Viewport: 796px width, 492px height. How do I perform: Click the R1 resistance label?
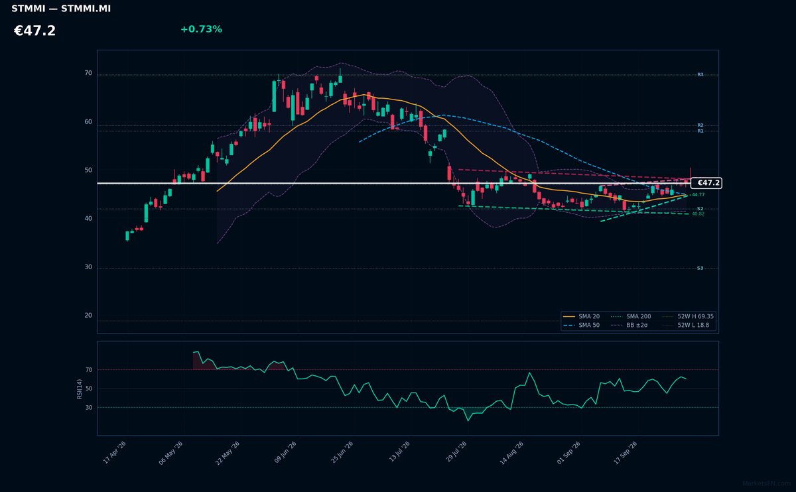(700, 131)
